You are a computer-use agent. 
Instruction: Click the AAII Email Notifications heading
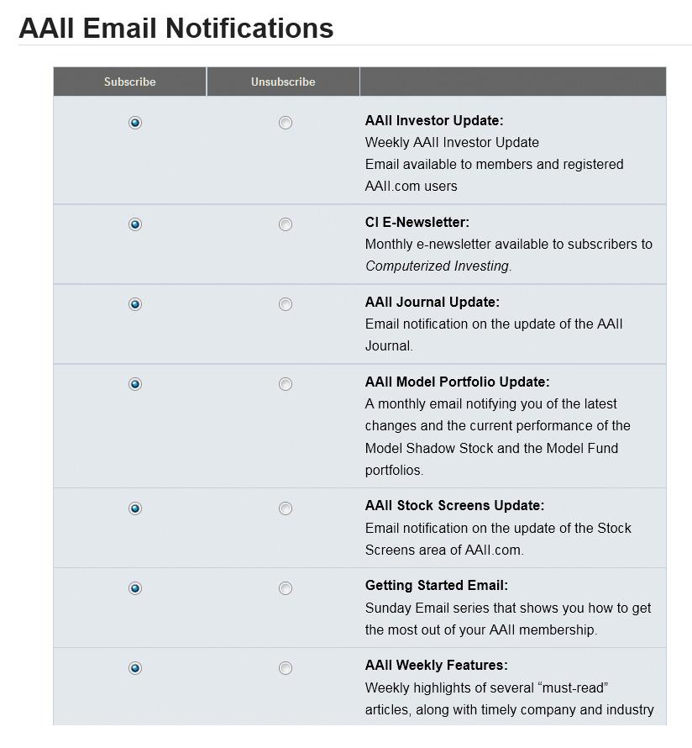(x=176, y=28)
